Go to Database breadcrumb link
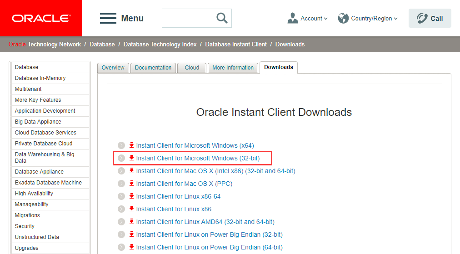Screen dimensions: 460x254 click(x=102, y=44)
